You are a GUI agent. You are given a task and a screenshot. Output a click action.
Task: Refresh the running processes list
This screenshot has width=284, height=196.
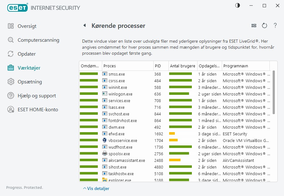click(264, 26)
